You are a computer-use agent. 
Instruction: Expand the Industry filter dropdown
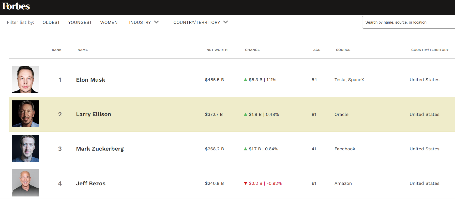(x=144, y=22)
